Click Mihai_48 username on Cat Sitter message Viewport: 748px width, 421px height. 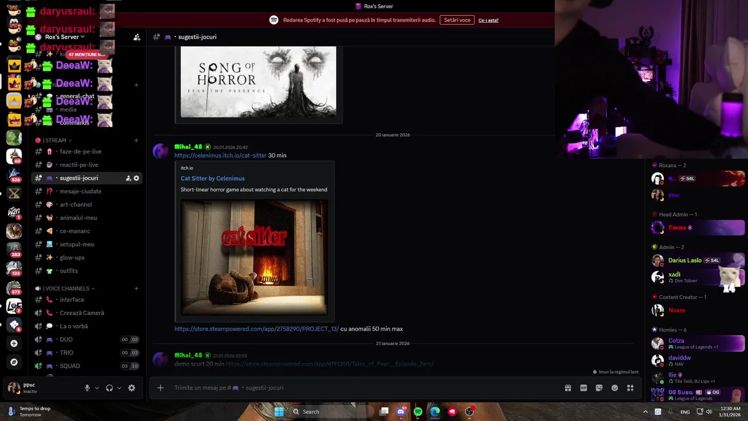188,147
